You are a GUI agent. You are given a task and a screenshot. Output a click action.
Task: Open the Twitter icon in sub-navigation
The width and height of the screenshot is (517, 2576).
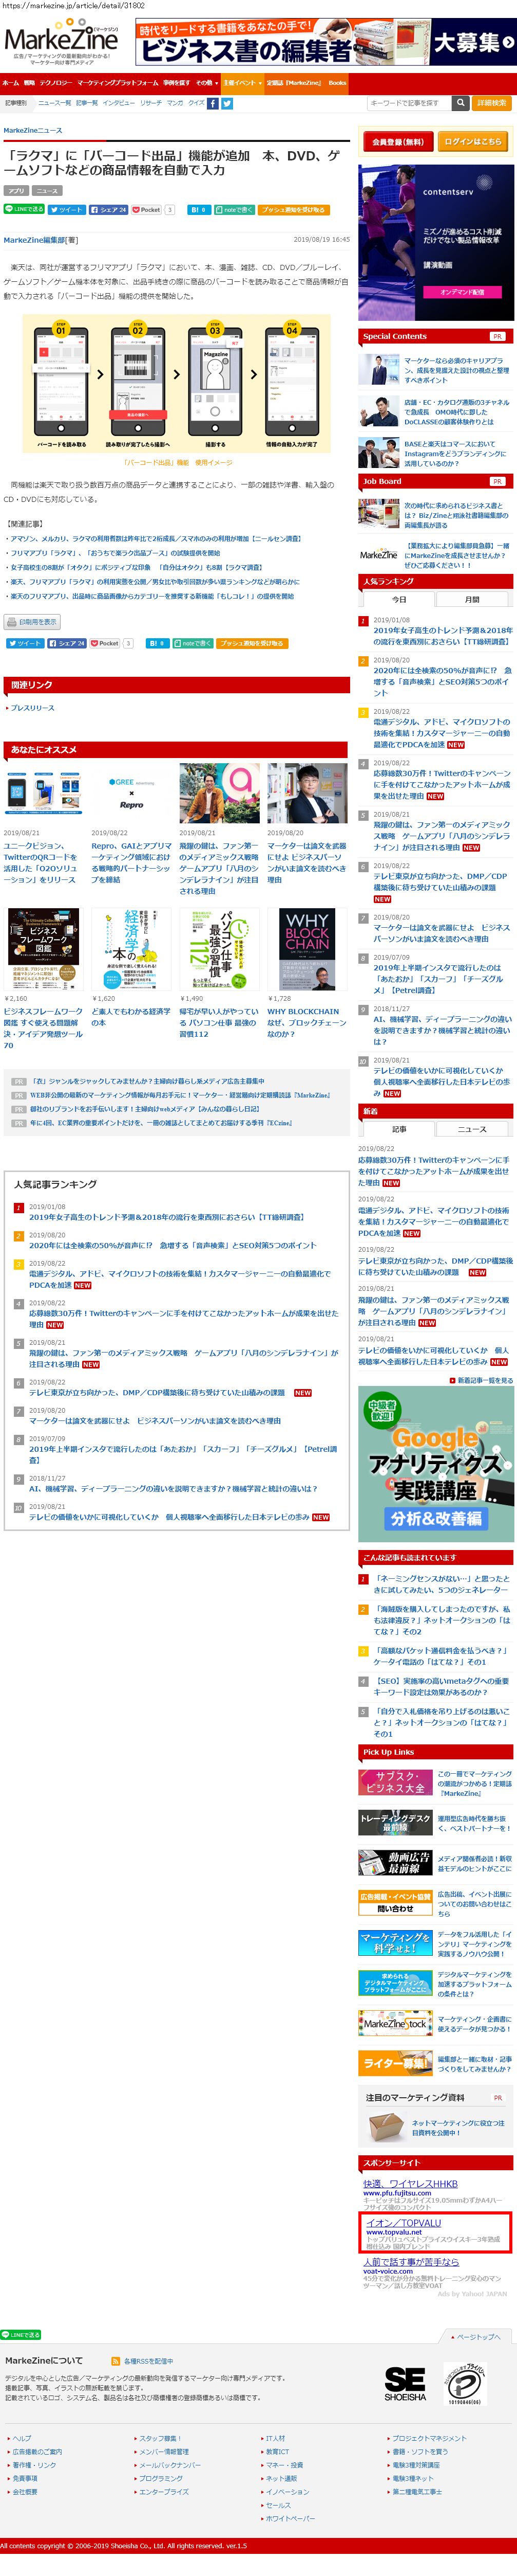[227, 103]
